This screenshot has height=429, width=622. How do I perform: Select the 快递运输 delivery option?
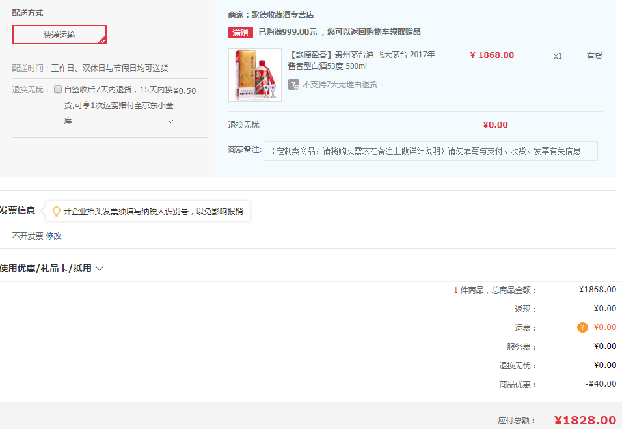pyautogui.click(x=59, y=35)
